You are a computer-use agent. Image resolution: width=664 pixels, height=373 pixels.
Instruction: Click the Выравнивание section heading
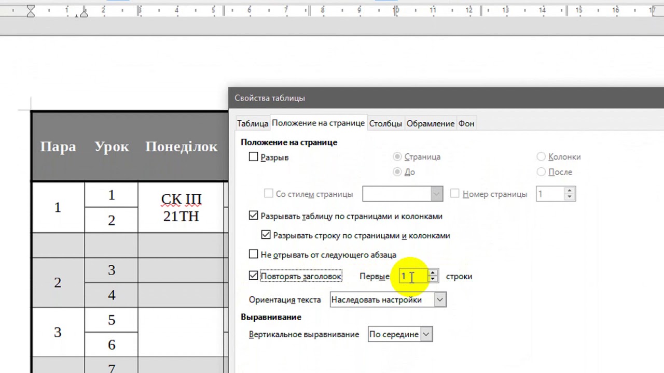(x=271, y=317)
